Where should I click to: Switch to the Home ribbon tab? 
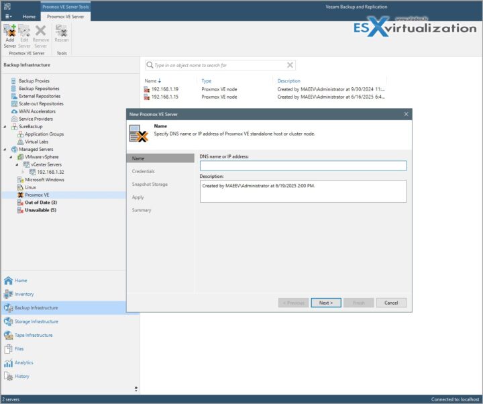coord(29,16)
